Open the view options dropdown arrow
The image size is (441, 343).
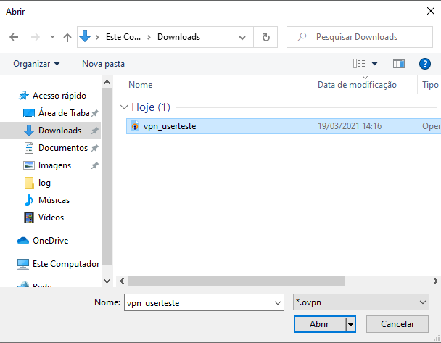tap(375, 64)
